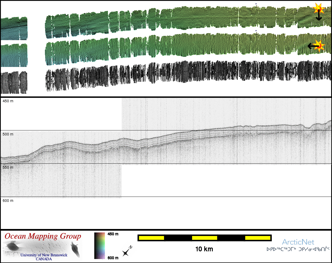Select the 550 m depth label
The height and width of the screenshot is (263, 332).
[8, 168]
